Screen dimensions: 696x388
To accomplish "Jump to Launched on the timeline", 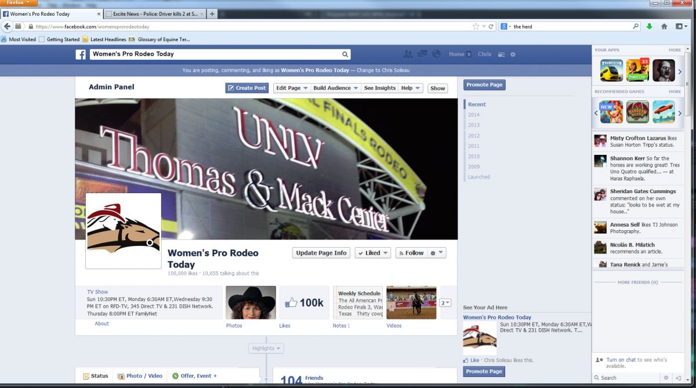I will click(479, 177).
